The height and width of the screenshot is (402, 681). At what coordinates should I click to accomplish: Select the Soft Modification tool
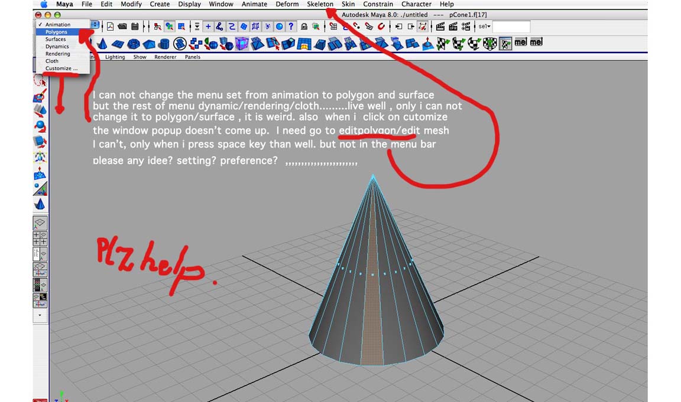point(40,173)
